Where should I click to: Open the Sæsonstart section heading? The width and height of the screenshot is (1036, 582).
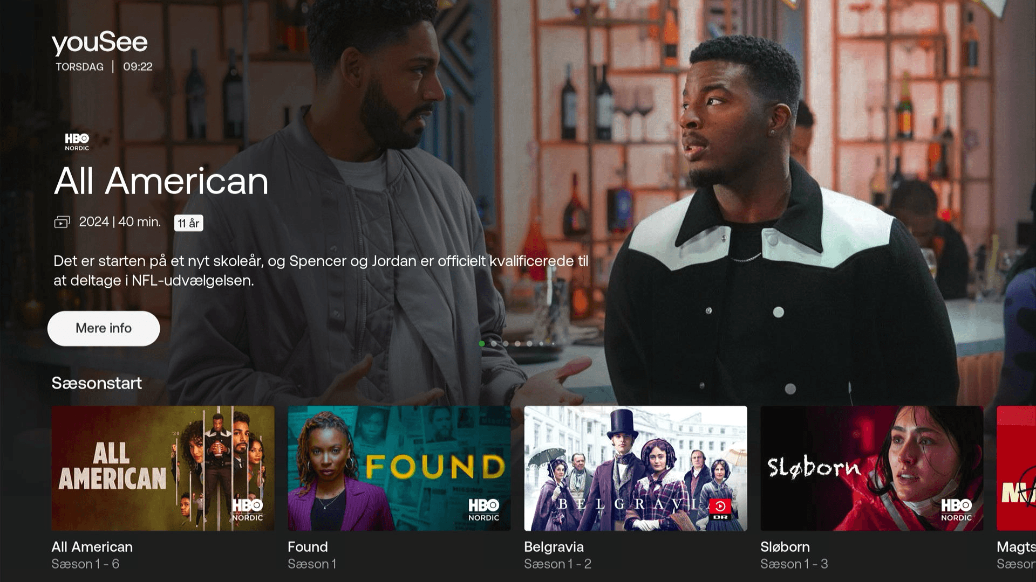(97, 383)
